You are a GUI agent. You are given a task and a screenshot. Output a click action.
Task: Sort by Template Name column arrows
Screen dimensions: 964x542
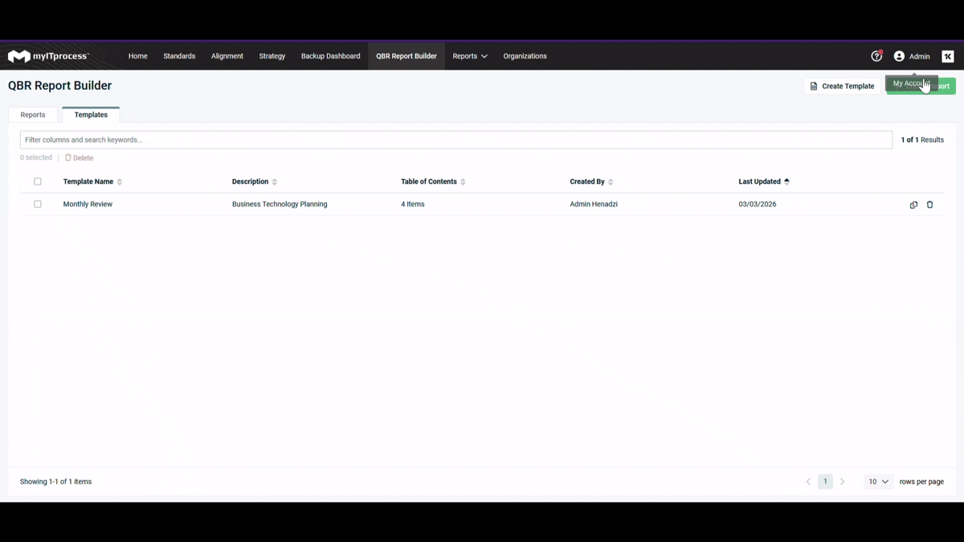(120, 182)
